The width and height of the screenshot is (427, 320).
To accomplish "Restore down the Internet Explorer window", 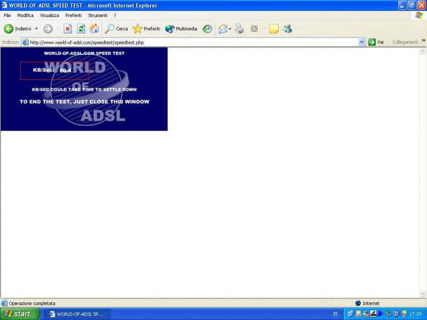I will [x=412, y=5].
